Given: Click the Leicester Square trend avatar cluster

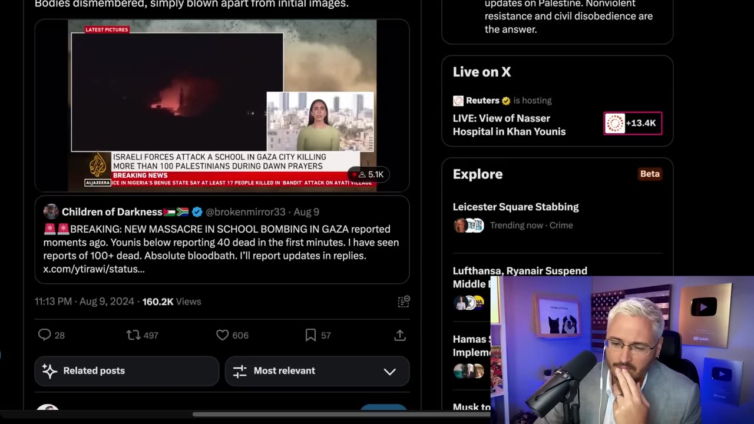Looking at the screenshot, I should [x=469, y=226].
